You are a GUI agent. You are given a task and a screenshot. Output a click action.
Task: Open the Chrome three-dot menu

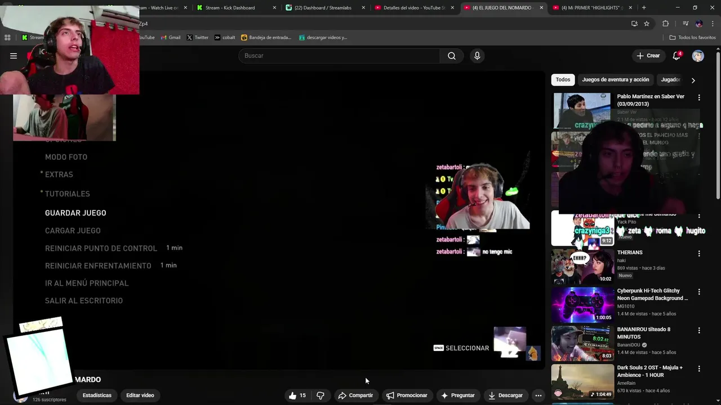coord(713,24)
